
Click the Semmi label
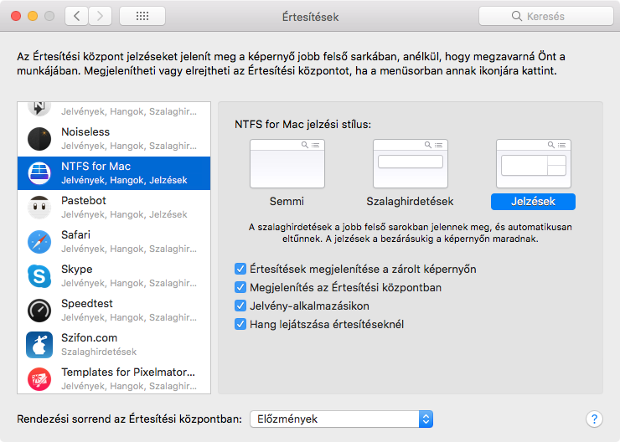tap(287, 202)
